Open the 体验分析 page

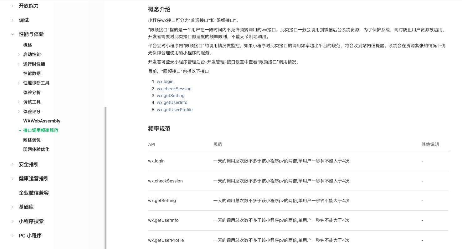click(32, 92)
